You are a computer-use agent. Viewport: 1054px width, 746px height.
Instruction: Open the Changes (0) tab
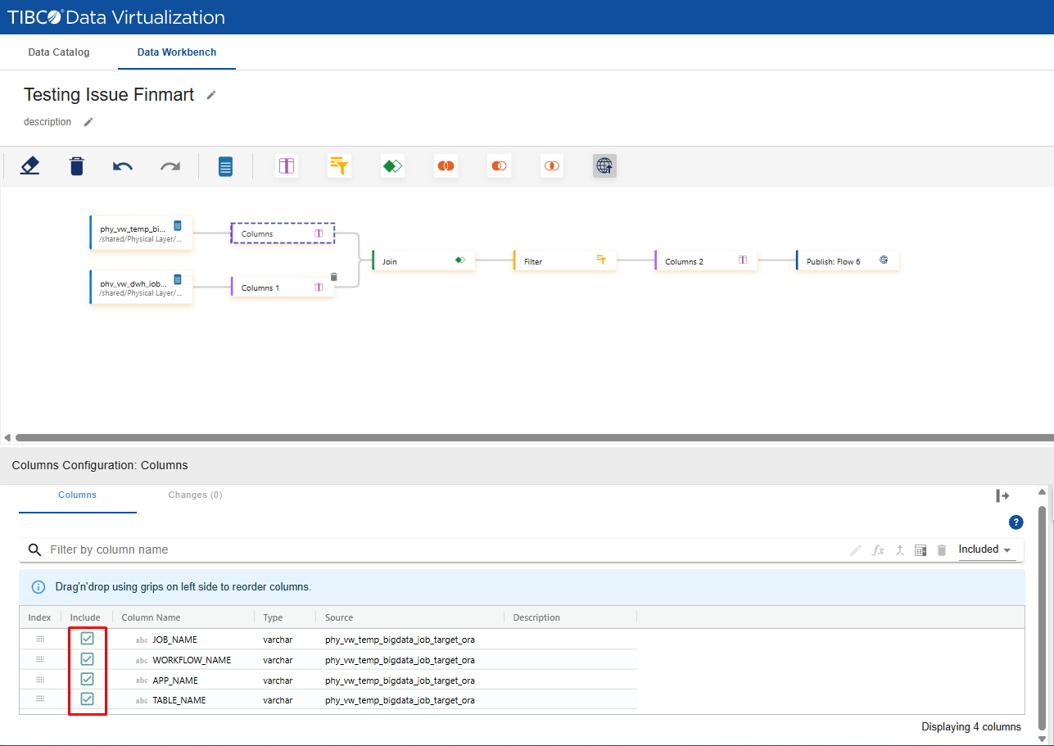195,495
